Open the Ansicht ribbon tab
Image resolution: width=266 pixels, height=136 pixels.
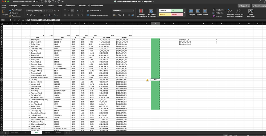coord(82,6)
